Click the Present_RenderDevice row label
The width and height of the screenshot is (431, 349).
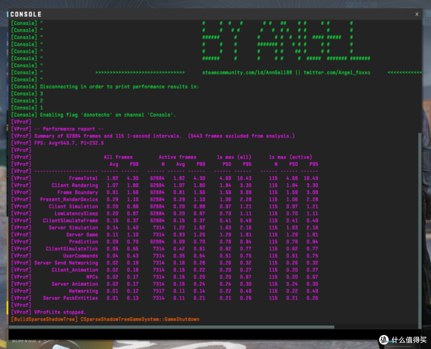coord(69,199)
